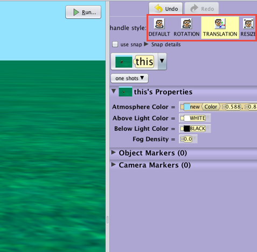Click the gray Redo arrow icon

(x=195, y=9)
